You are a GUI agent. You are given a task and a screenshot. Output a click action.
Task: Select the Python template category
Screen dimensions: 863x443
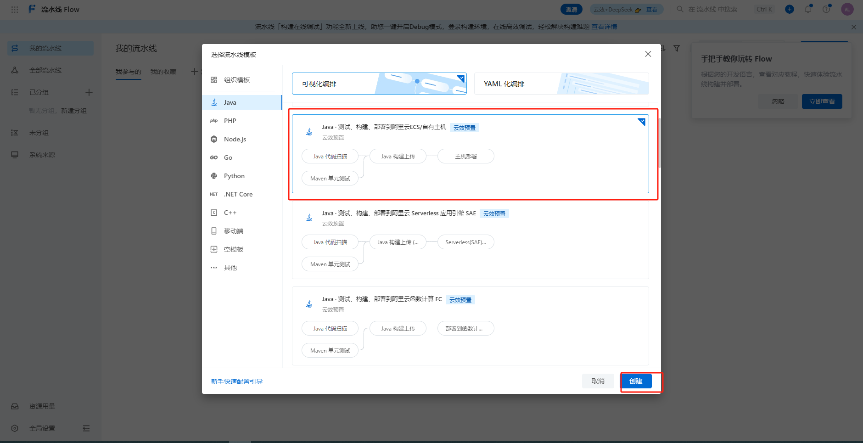[242, 176]
